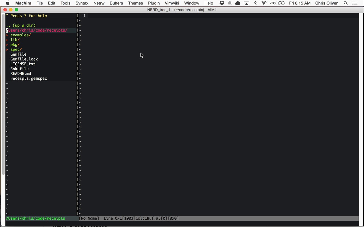This screenshot has height=227, width=364.
Task: Open the Edit menu
Action: (x=52, y=3)
